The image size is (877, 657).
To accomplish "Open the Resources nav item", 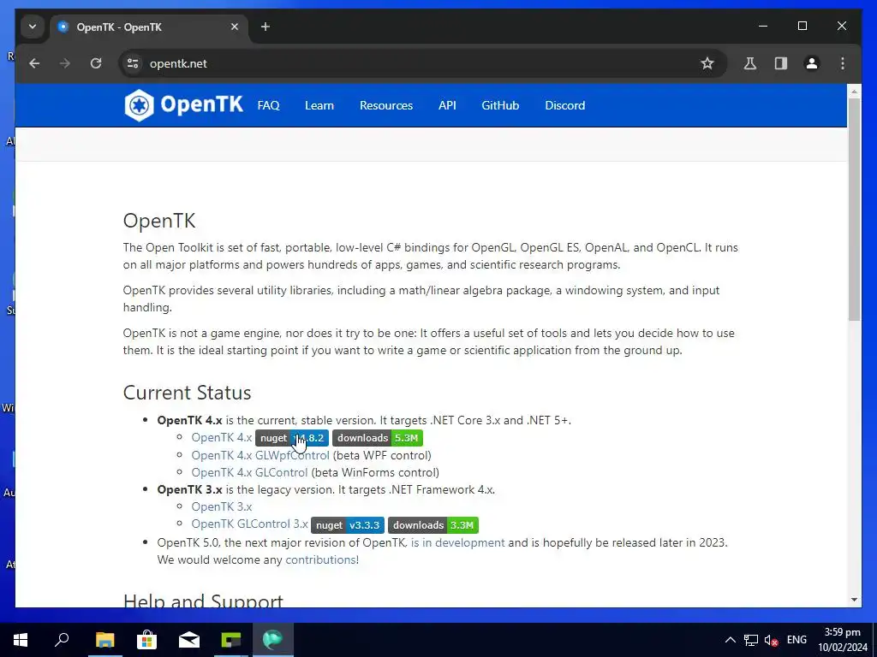I will [x=386, y=105].
